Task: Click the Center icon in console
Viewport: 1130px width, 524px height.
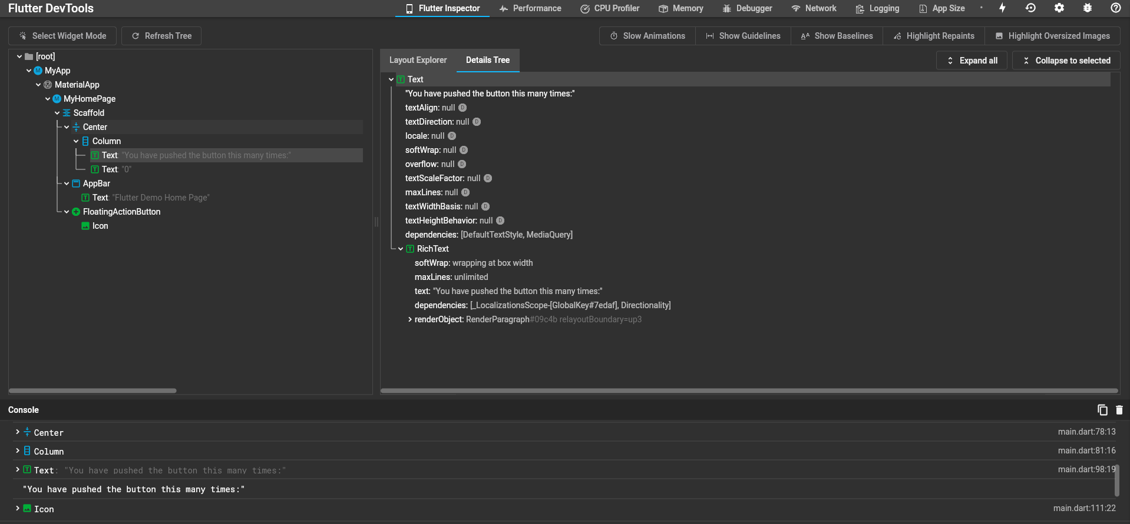Action: (x=27, y=432)
